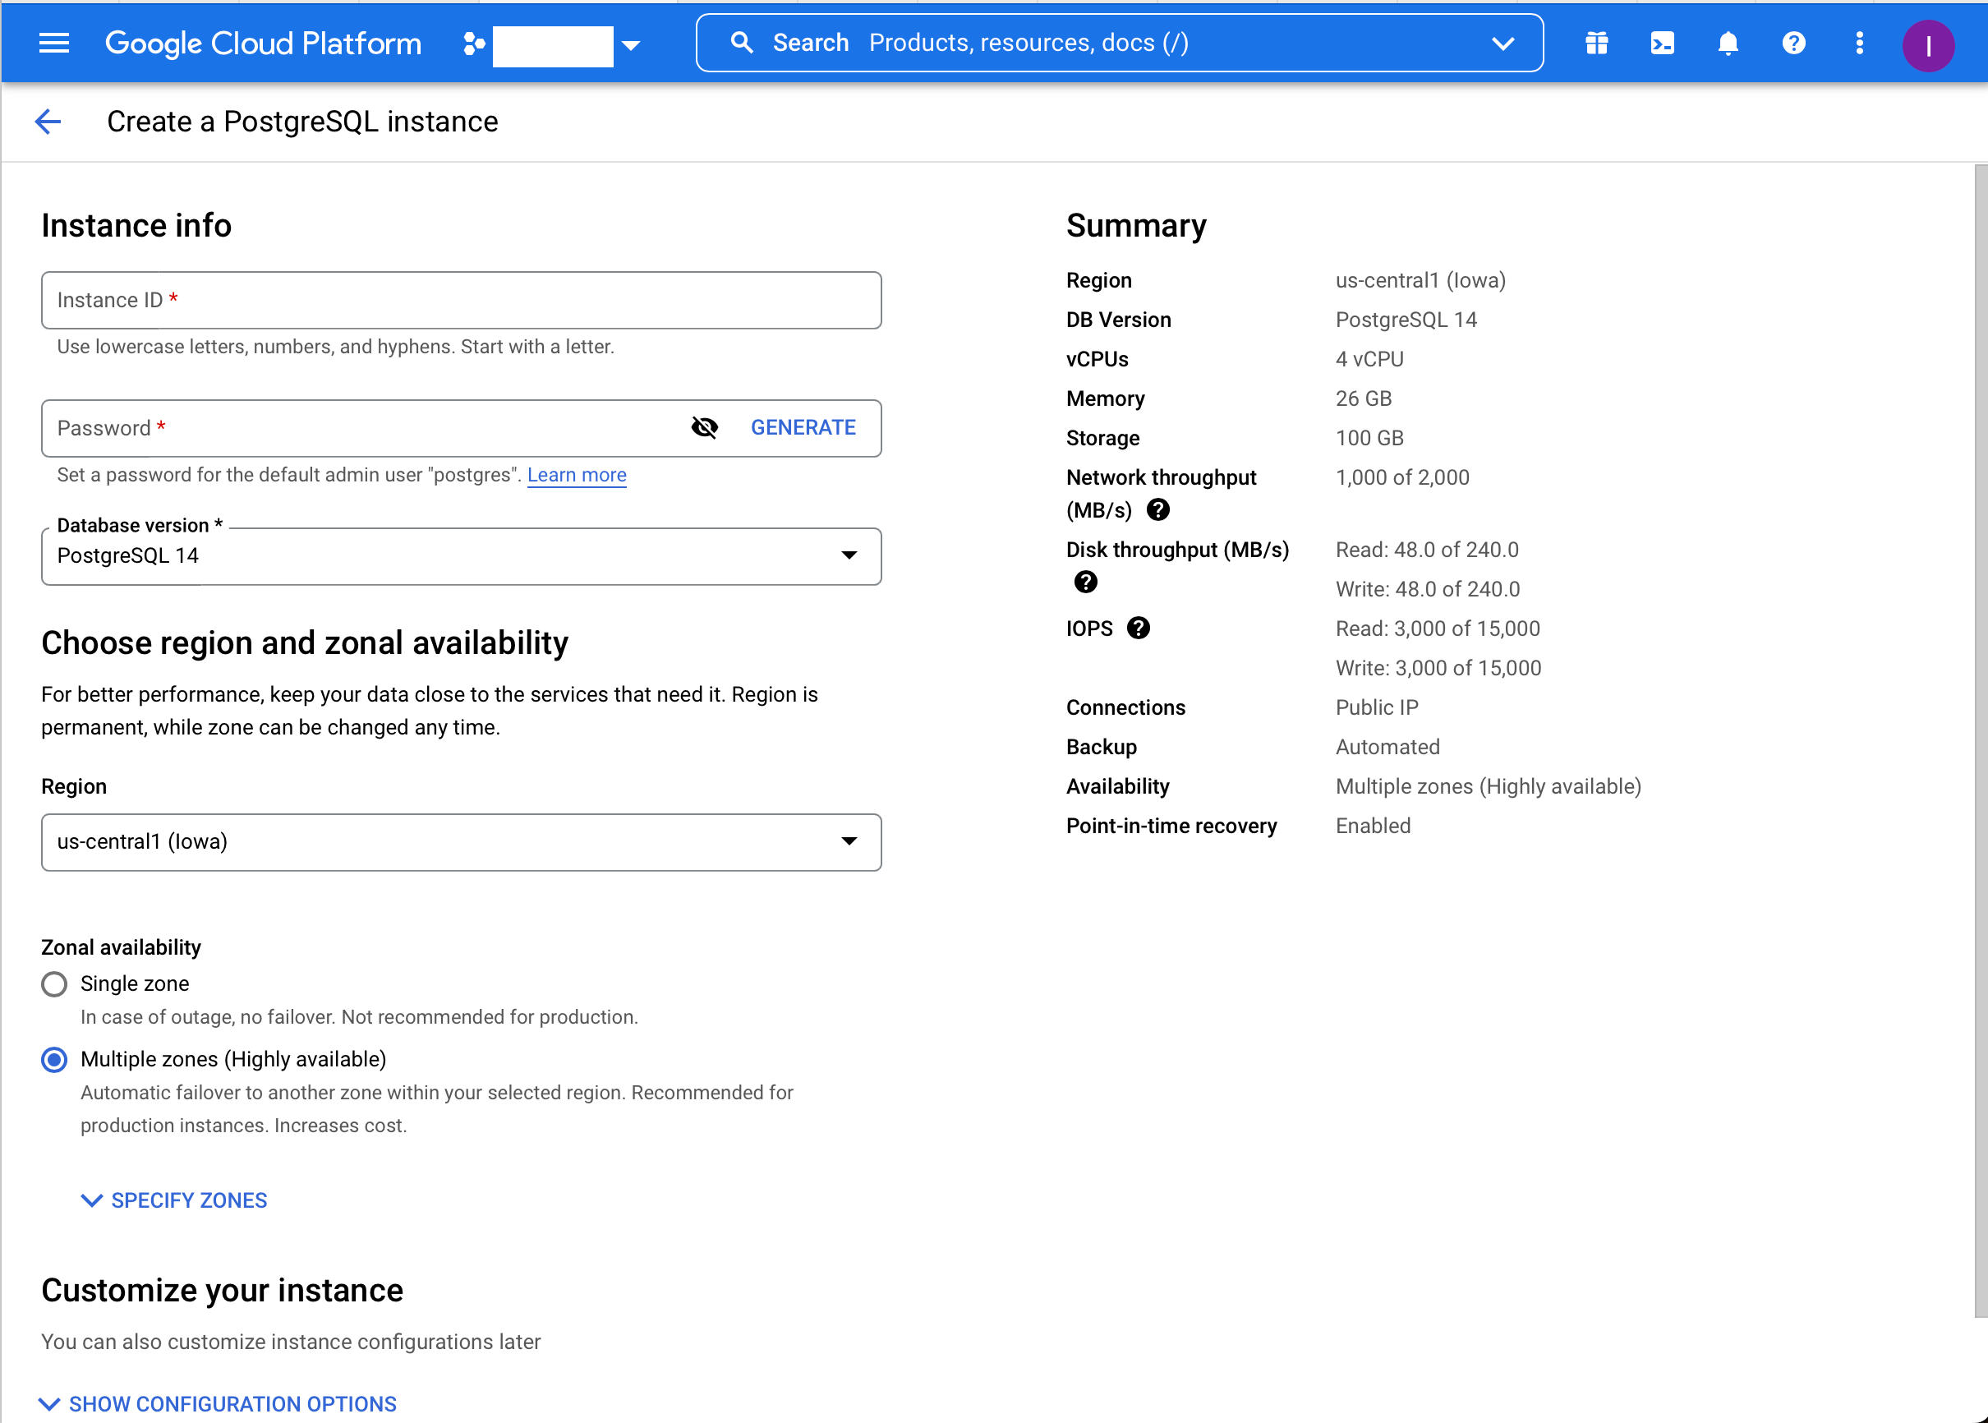Expand SHOW CONFIGURATION OPTIONS
The height and width of the screenshot is (1423, 1988).
tap(219, 1404)
